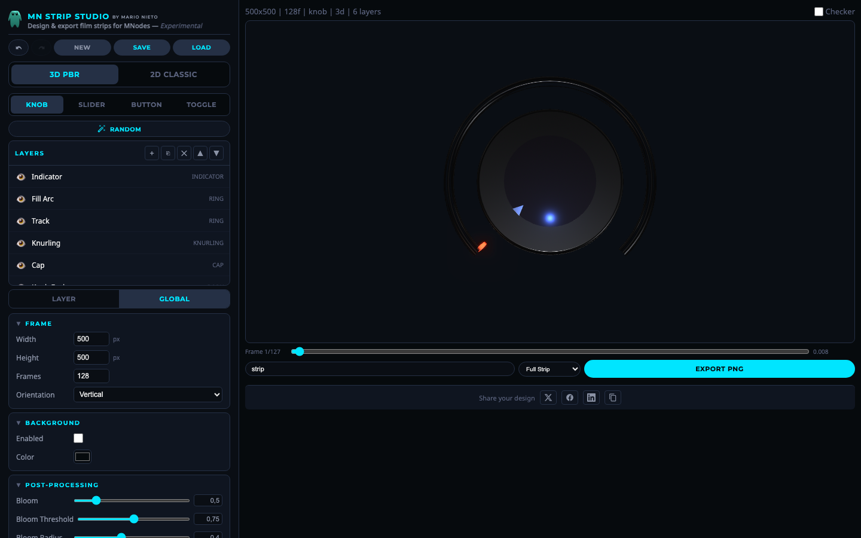Open the Full Strip export dropdown
861x538 pixels.
(549, 369)
